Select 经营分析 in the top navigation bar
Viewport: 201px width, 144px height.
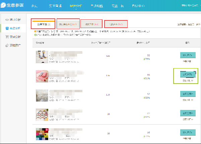point(76,6)
